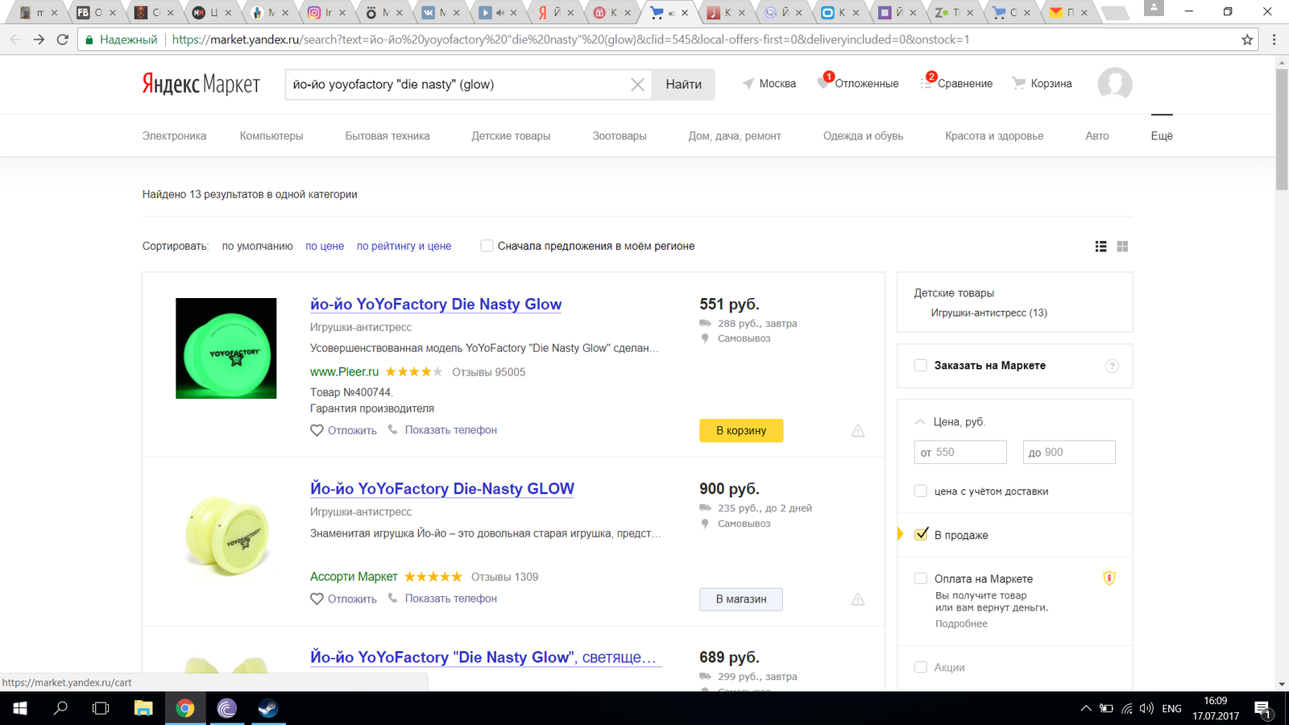Reload the page in Chrome
This screenshot has width=1289, height=725.
coord(62,39)
